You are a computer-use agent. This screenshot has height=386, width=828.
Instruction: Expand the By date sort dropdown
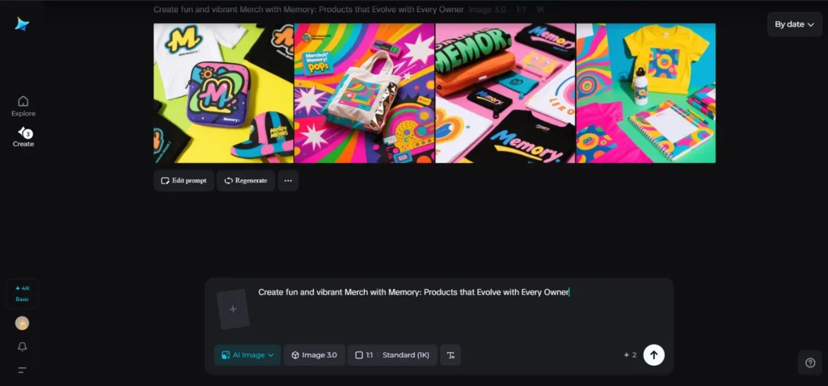[x=794, y=24]
